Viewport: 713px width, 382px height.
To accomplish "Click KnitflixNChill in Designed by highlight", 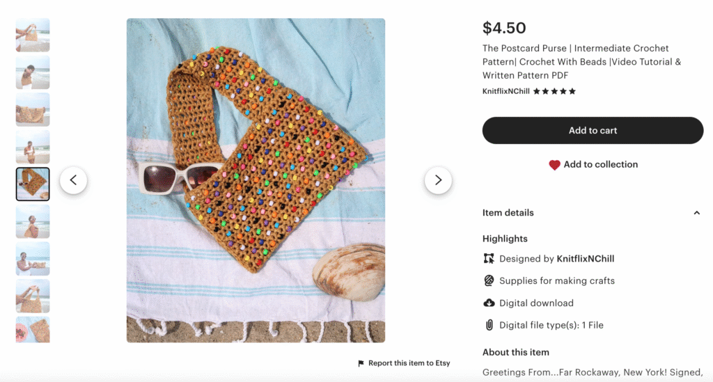I will (585, 259).
